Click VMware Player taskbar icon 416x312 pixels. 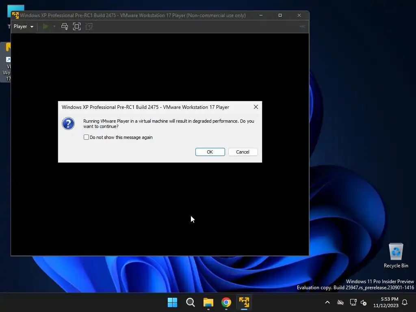[x=244, y=302]
